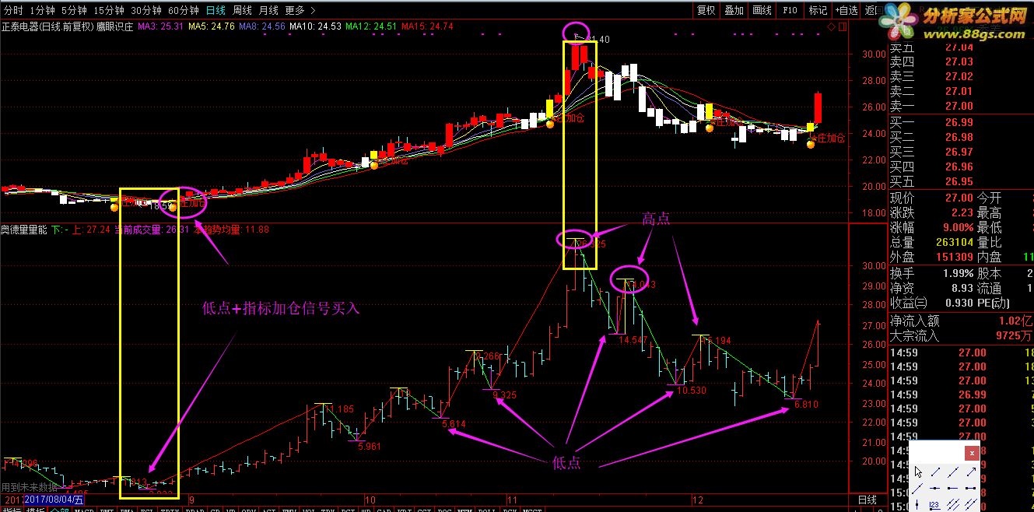
Task: Pick the ray line tool in drawing palette
Action: click(917, 489)
